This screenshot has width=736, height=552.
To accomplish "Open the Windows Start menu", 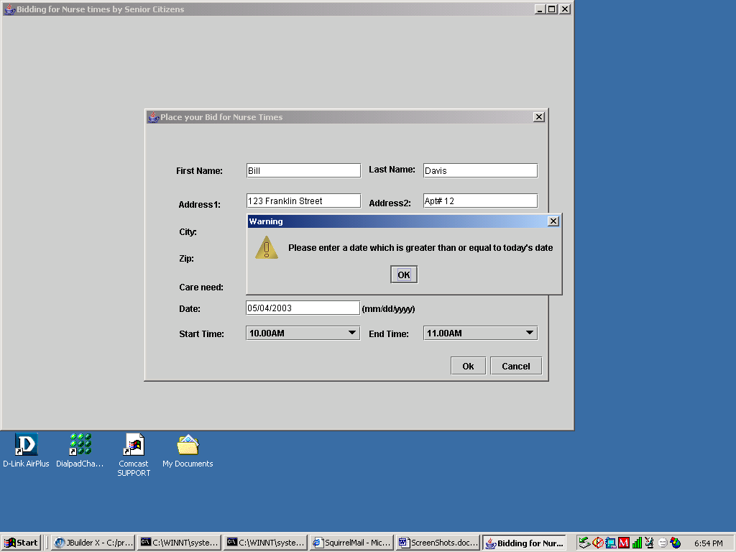I will [x=21, y=543].
